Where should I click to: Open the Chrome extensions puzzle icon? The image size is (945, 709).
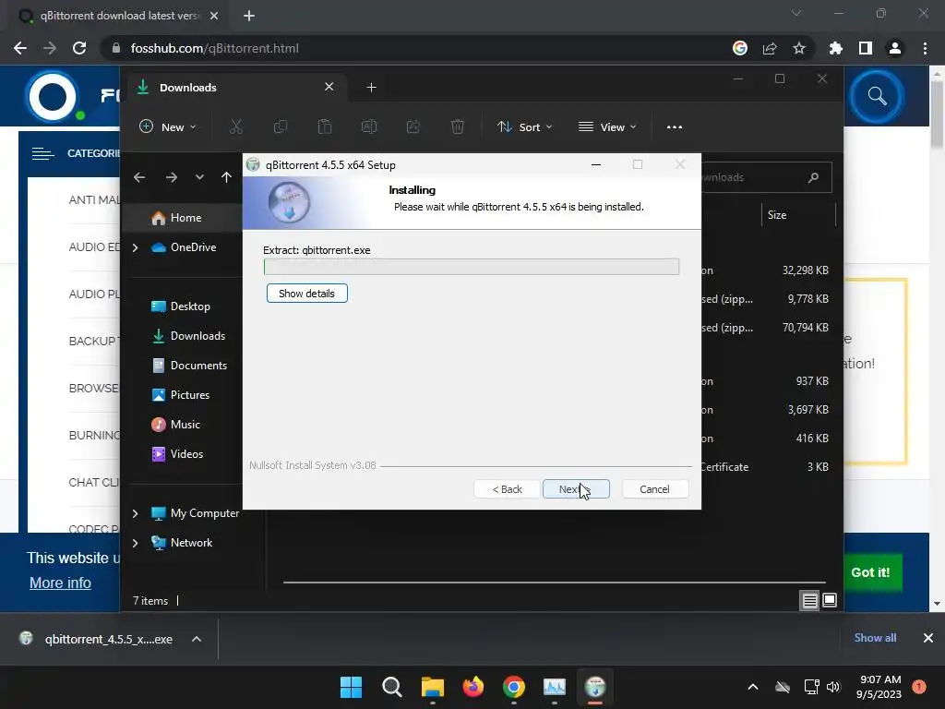click(x=836, y=48)
